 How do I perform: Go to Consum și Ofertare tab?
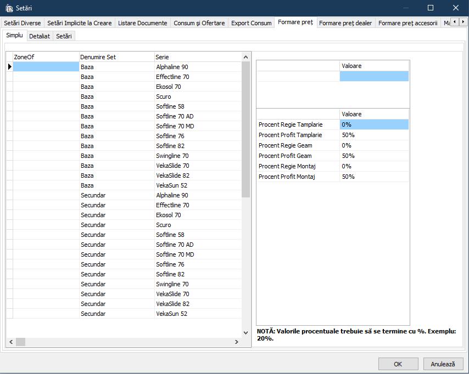click(199, 23)
